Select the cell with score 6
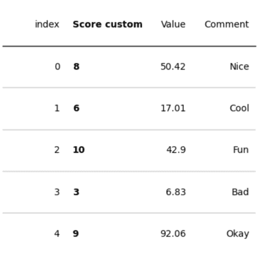This screenshot has width=260, height=260. [x=76, y=108]
